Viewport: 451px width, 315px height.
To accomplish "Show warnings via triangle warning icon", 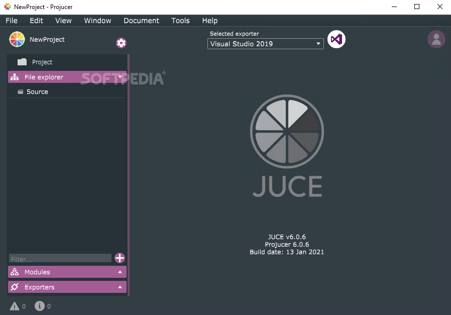I will pyautogui.click(x=15, y=306).
